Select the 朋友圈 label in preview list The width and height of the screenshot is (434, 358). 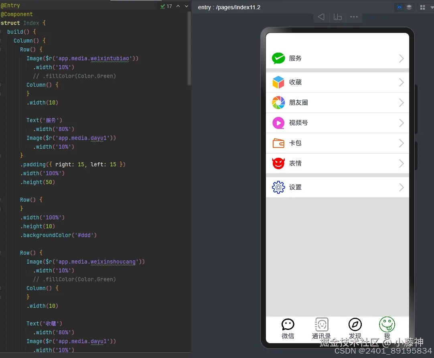point(298,102)
